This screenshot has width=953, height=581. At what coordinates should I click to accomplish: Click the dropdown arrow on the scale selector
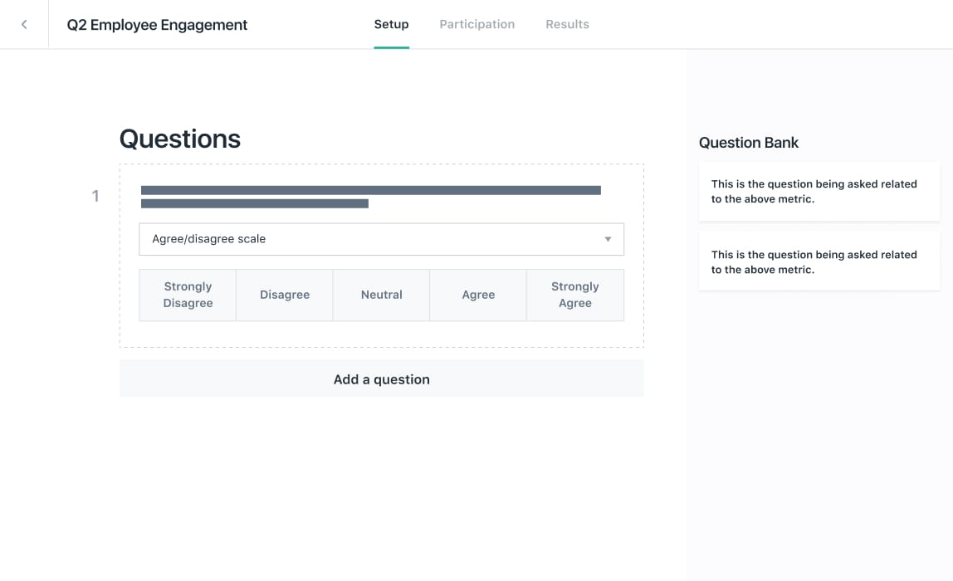pos(607,239)
